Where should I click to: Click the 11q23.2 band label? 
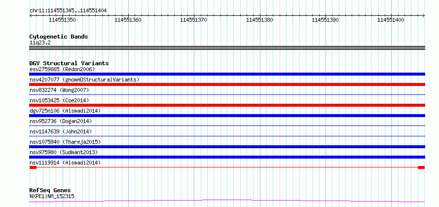pyautogui.click(x=40, y=42)
